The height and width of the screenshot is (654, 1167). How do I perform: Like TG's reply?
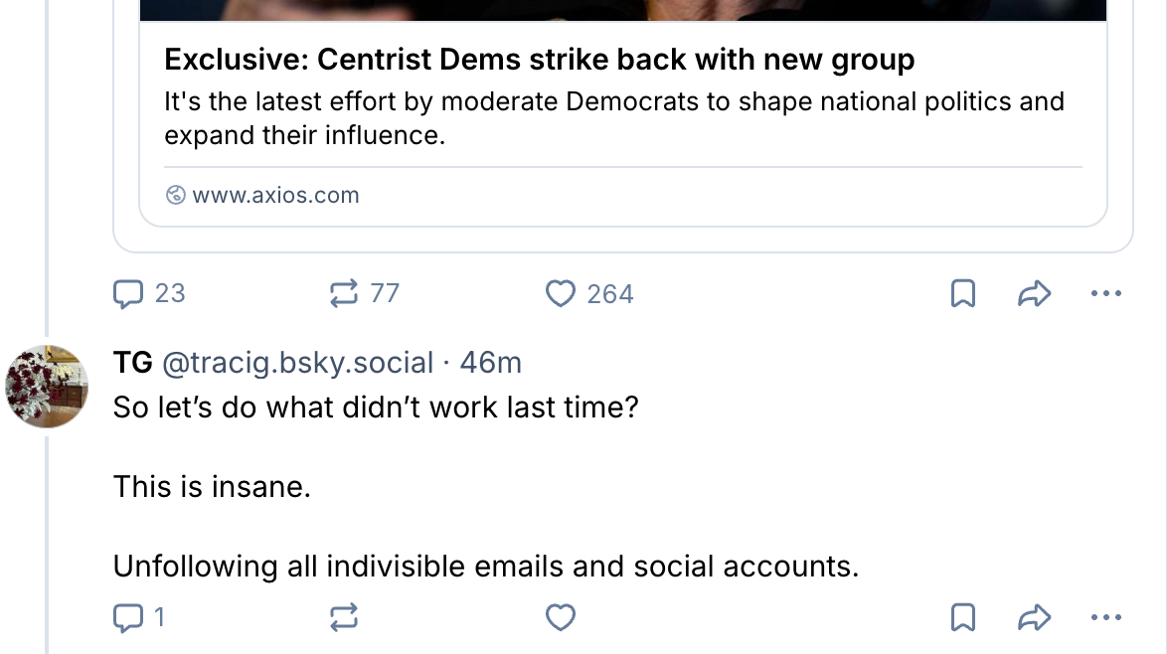point(561,618)
